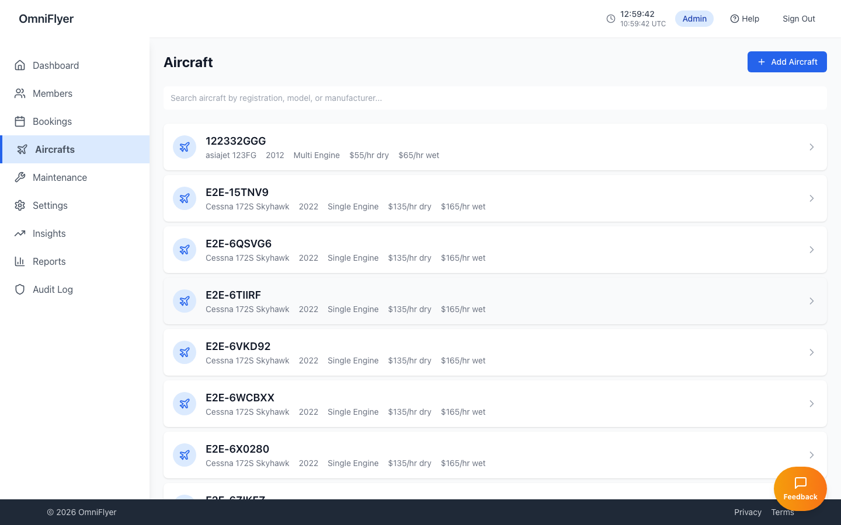Click the 10:59:42 UTC time text

pos(643,24)
